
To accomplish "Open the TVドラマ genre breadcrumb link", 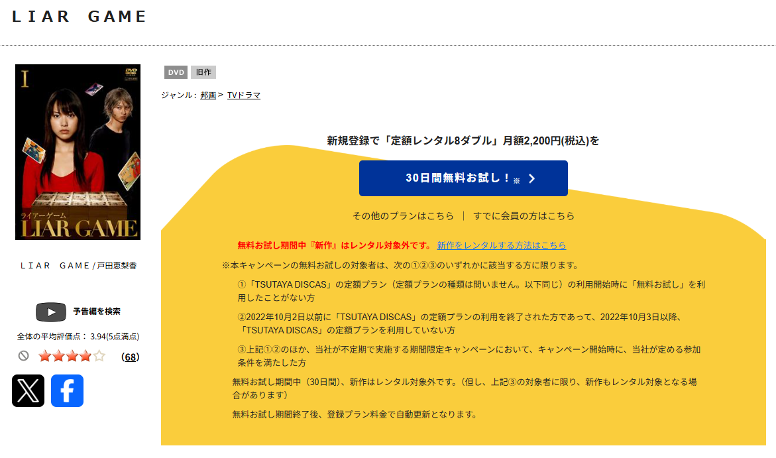I will pos(243,95).
